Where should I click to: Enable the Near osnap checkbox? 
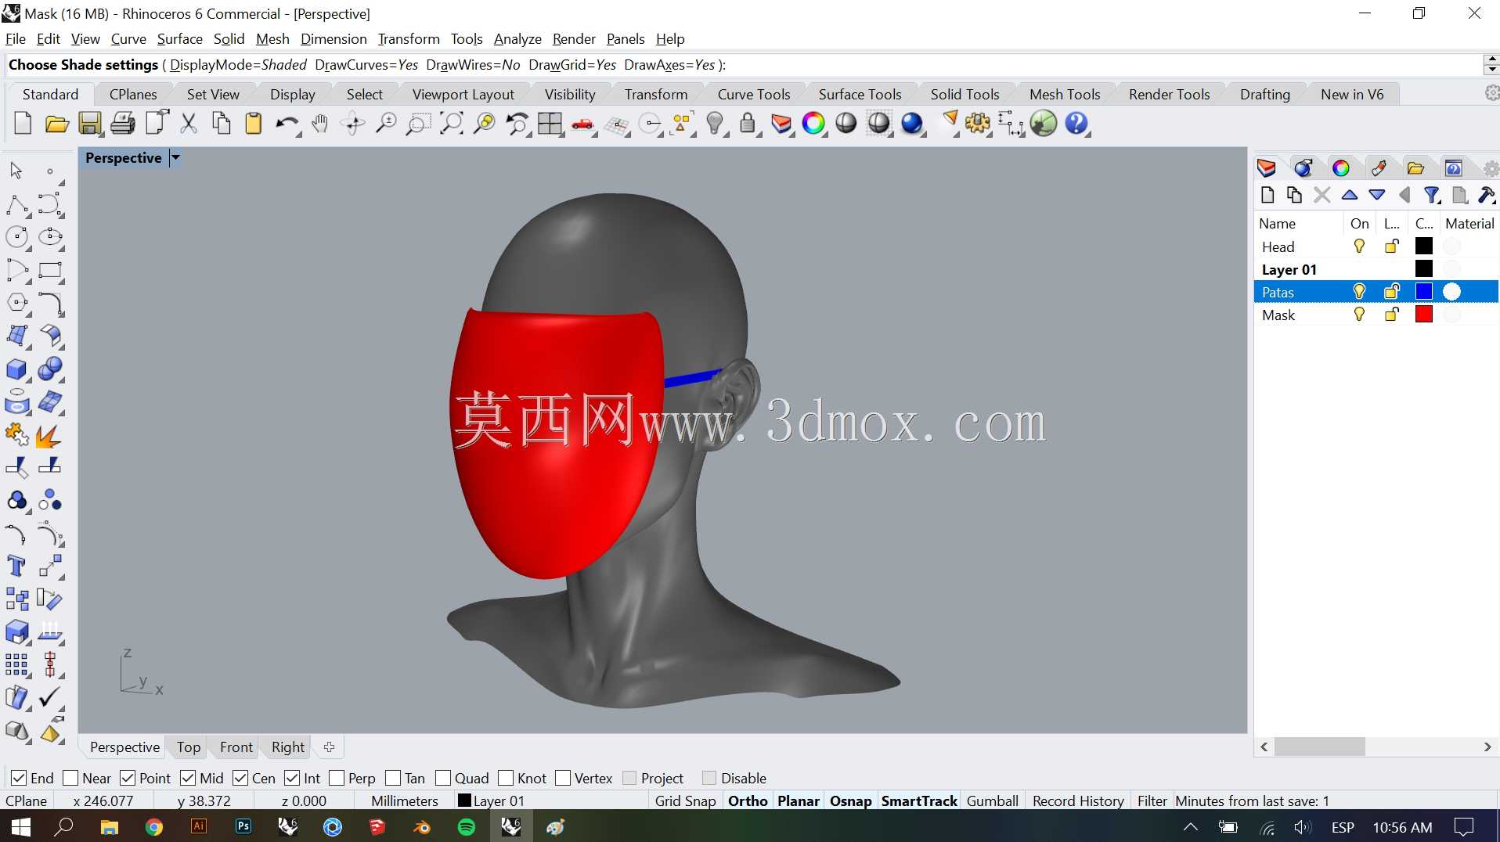[70, 778]
